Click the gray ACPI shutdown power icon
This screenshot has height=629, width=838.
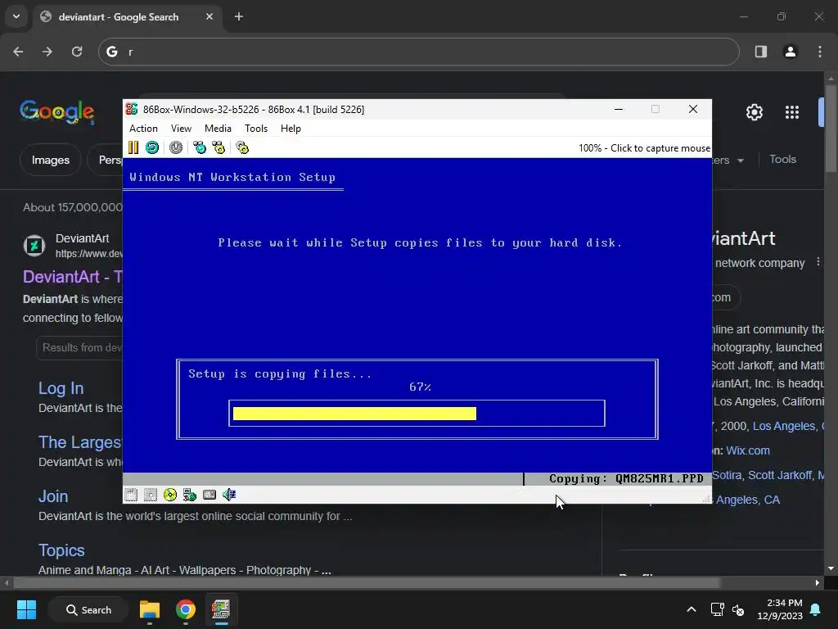[176, 147]
